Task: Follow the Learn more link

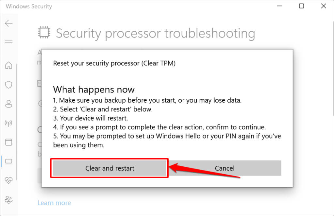Action: 54,203
